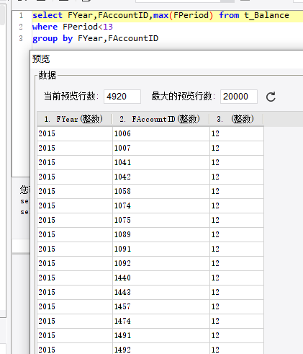
Task: Select cell with account ID 1041
Action: tap(161, 162)
